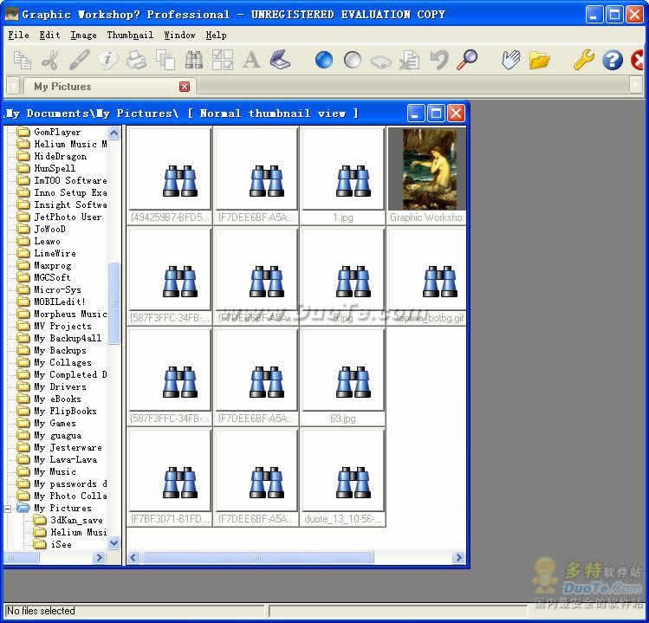Select the MV Projects folder
649x623 pixels.
click(62, 326)
